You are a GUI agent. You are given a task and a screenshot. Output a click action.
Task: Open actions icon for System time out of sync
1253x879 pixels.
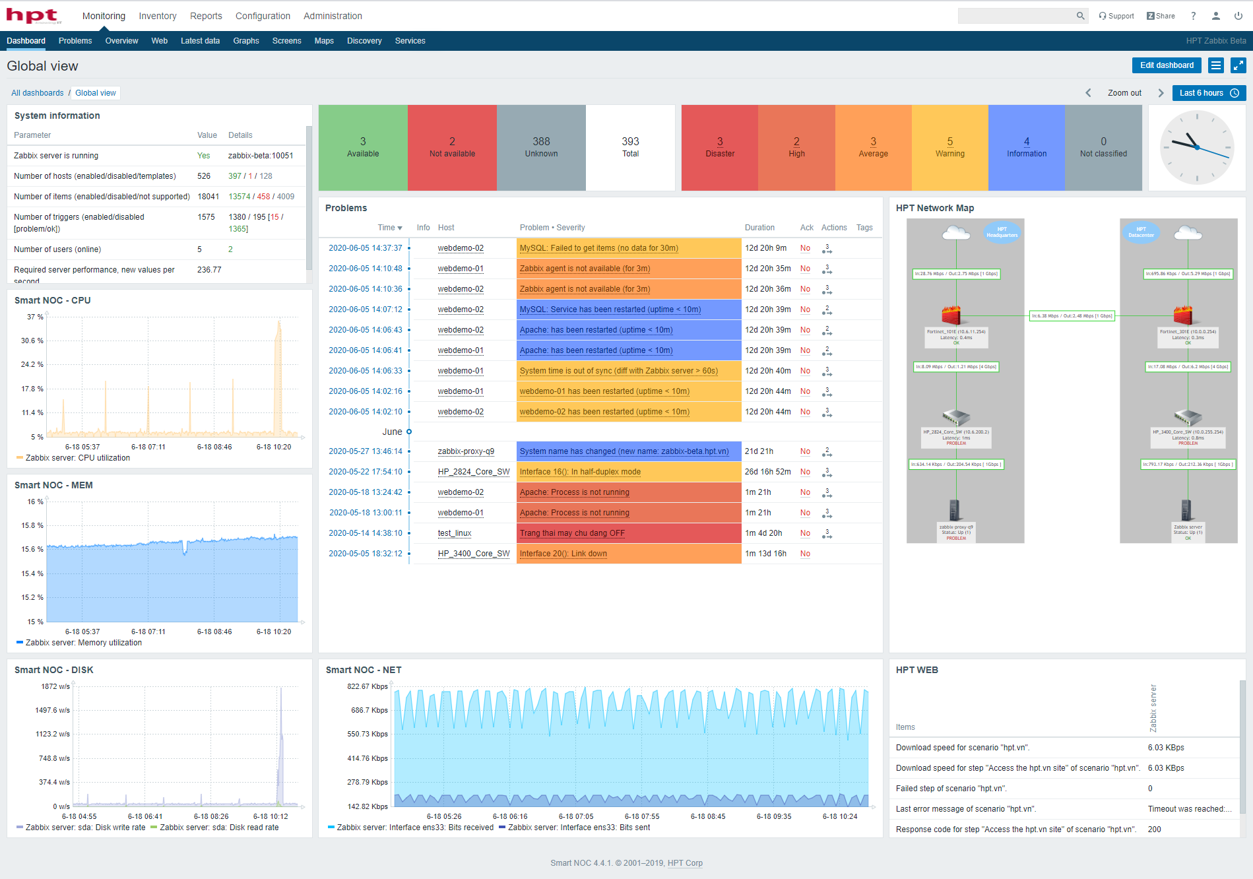point(827,372)
